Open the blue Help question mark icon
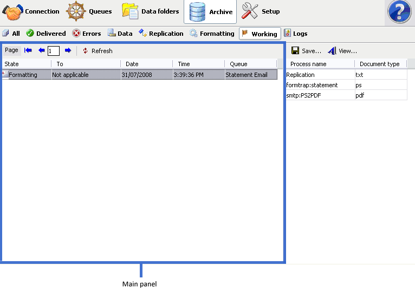 pyautogui.click(x=401, y=12)
